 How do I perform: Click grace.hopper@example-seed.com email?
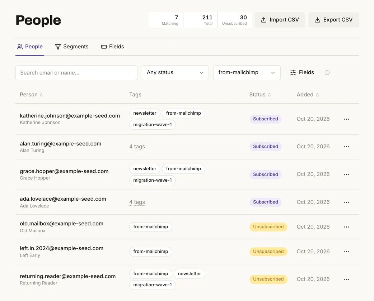coord(64,171)
